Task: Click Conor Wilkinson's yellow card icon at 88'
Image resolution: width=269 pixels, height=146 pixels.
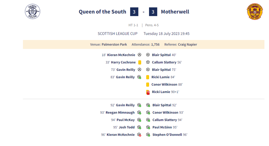Action: pyautogui.click(x=147, y=84)
